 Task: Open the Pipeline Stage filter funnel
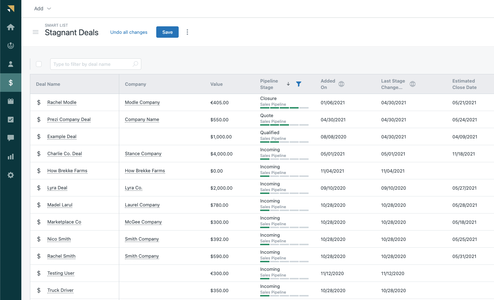(299, 84)
